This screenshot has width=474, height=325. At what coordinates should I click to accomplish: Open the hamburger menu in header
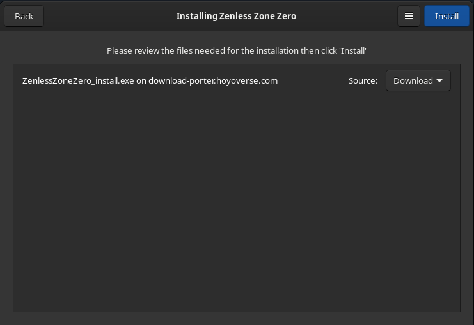[409, 17]
